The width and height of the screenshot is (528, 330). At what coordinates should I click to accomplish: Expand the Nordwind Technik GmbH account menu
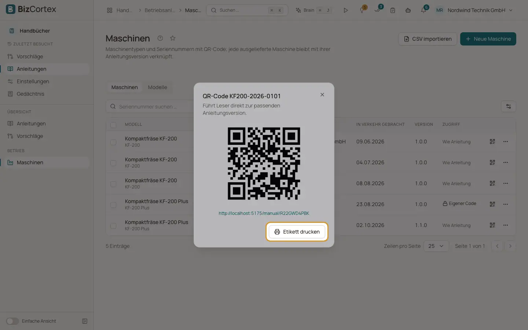click(x=474, y=10)
